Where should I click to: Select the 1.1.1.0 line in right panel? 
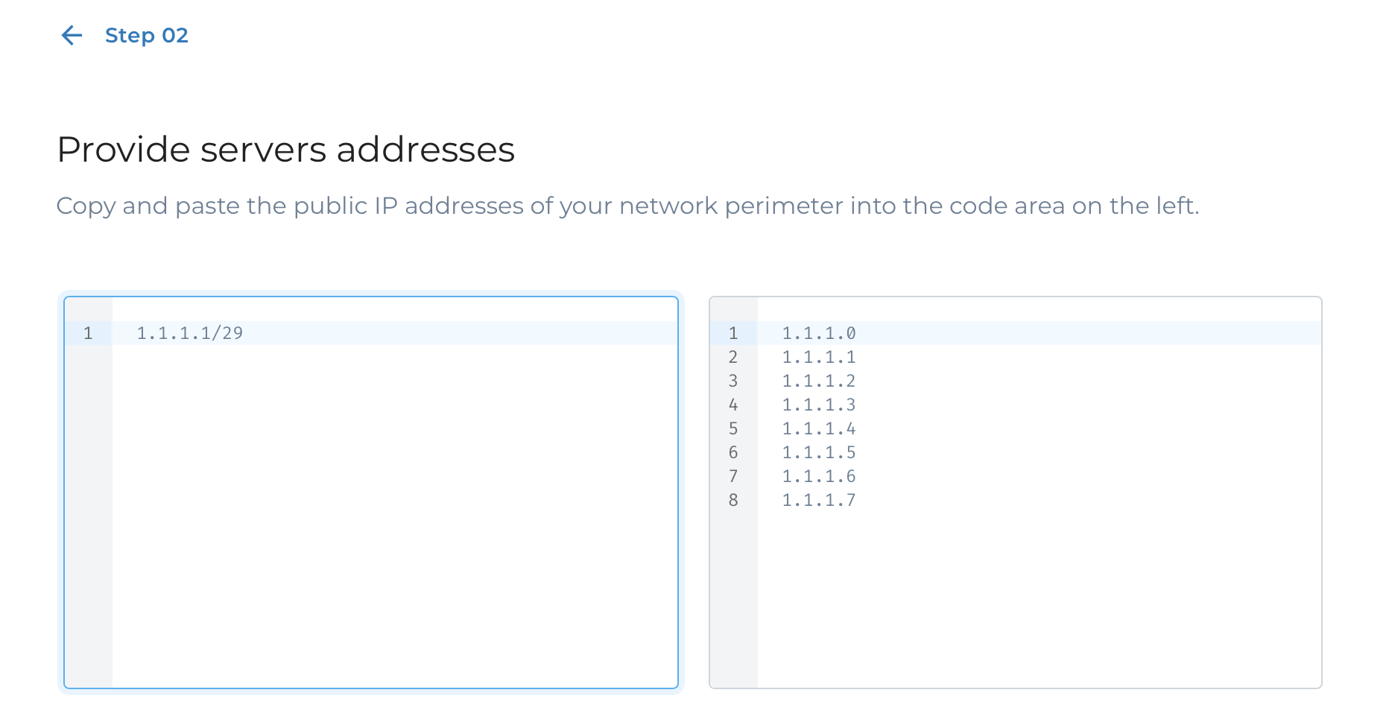(x=818, y=333)
